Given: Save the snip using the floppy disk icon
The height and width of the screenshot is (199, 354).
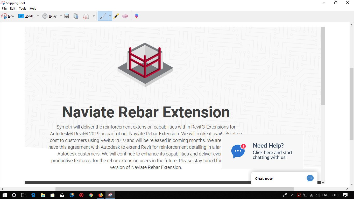Looking at the screenshot, I should coord(67,16).
